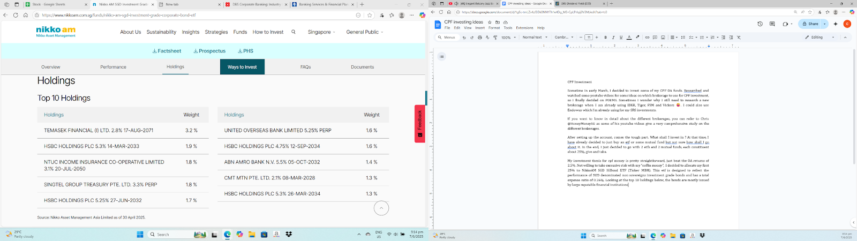The width and height of the screenshot is (857, 241).
Task: Open the Insert menu in Google Docs
Action: coord(480,28)
